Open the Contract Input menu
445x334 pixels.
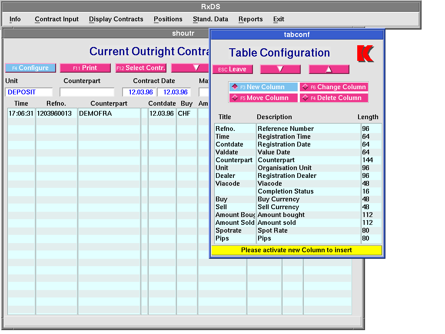(57, 19)
